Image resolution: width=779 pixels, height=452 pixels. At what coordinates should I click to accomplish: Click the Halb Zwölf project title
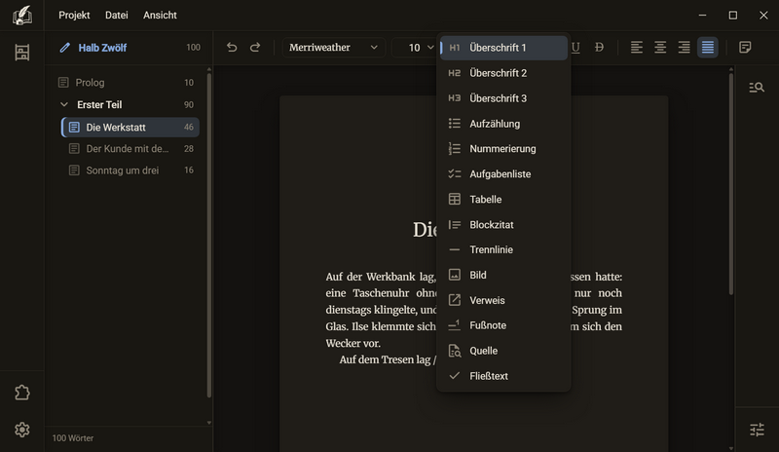click(102, 48)
